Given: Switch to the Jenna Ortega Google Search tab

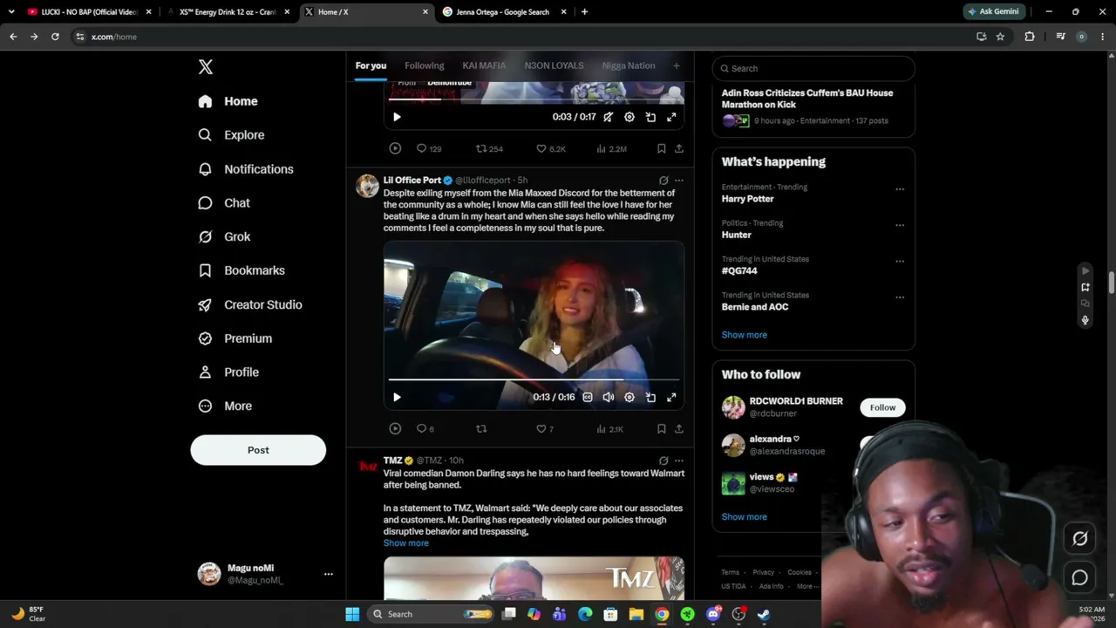Looking at the screenshot, I should (x=504, y=12).
